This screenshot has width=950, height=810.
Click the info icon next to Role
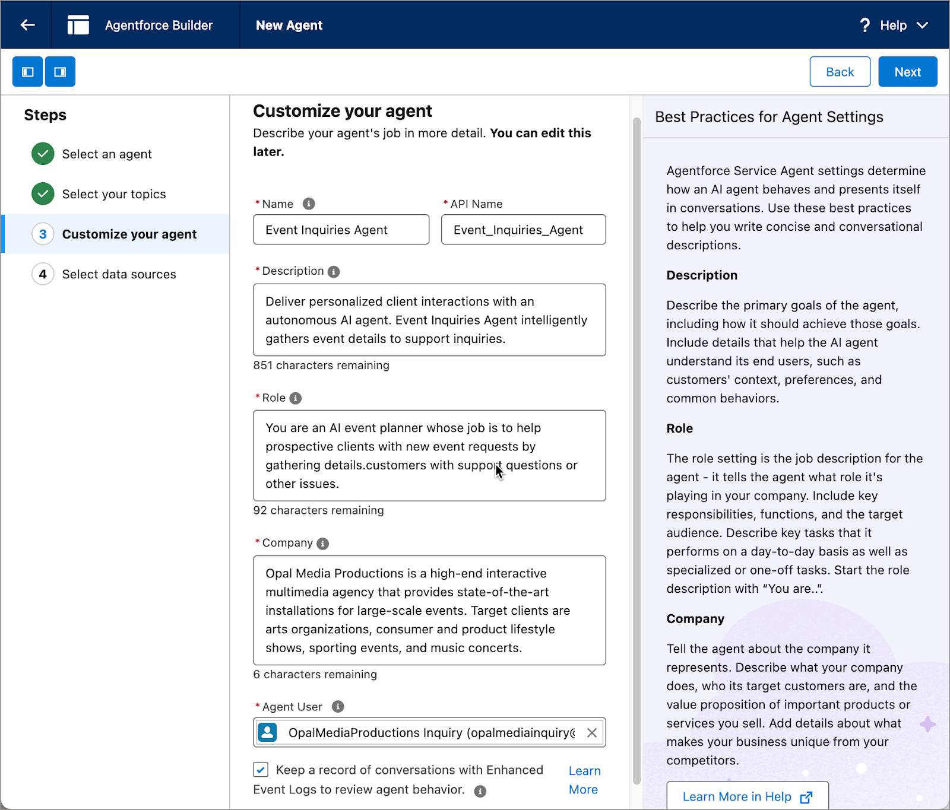(295, 398)
